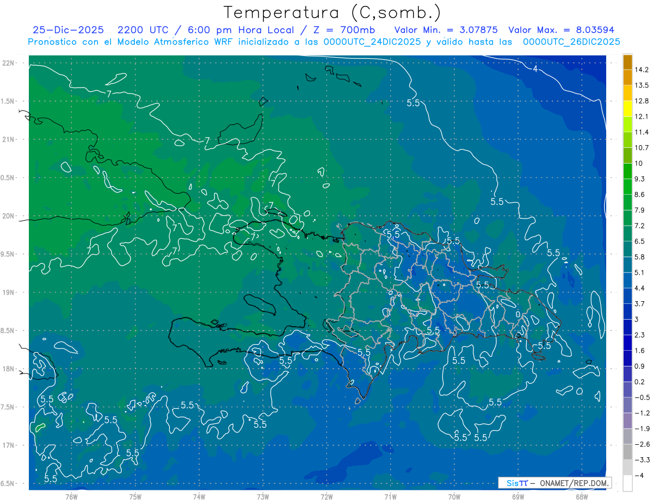Click 'Valor Min. = 3.07875' readout

(446, 30)
